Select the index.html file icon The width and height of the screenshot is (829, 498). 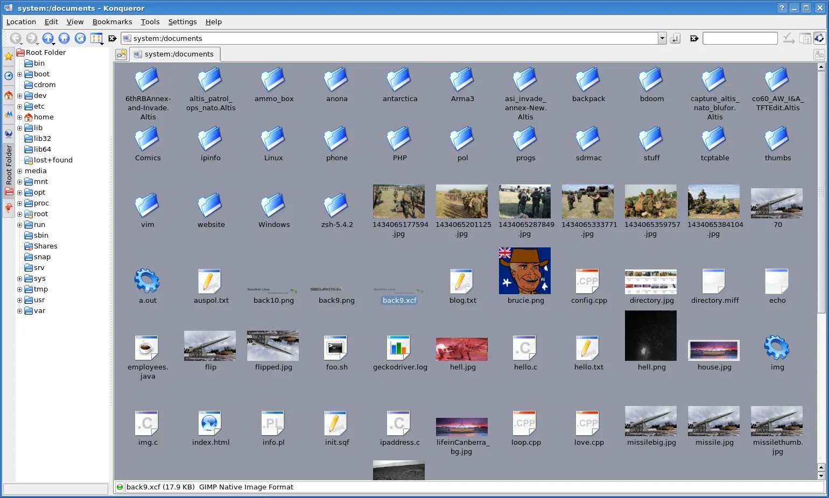click(210, 423)
